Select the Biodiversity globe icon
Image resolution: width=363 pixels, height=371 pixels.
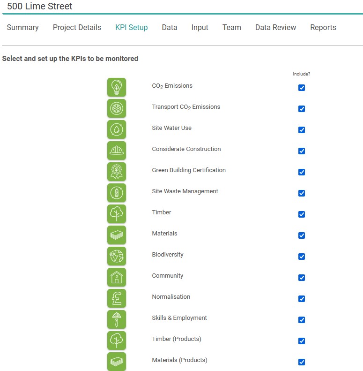click(117, 256)
